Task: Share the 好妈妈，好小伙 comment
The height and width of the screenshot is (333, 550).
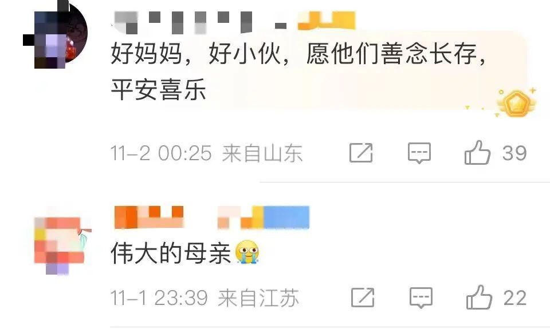Action: pyautogui.click(x=361, y=153)
